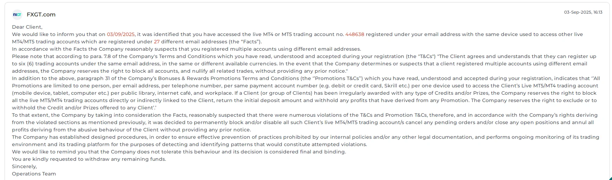Open the FXGT.com sender name
The height and width of the screenshot is (180, 612).
pos(41,15)
